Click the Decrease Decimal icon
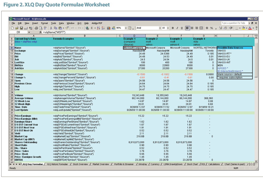The height and width of the screenshot is (179, 263). [225, 28]
